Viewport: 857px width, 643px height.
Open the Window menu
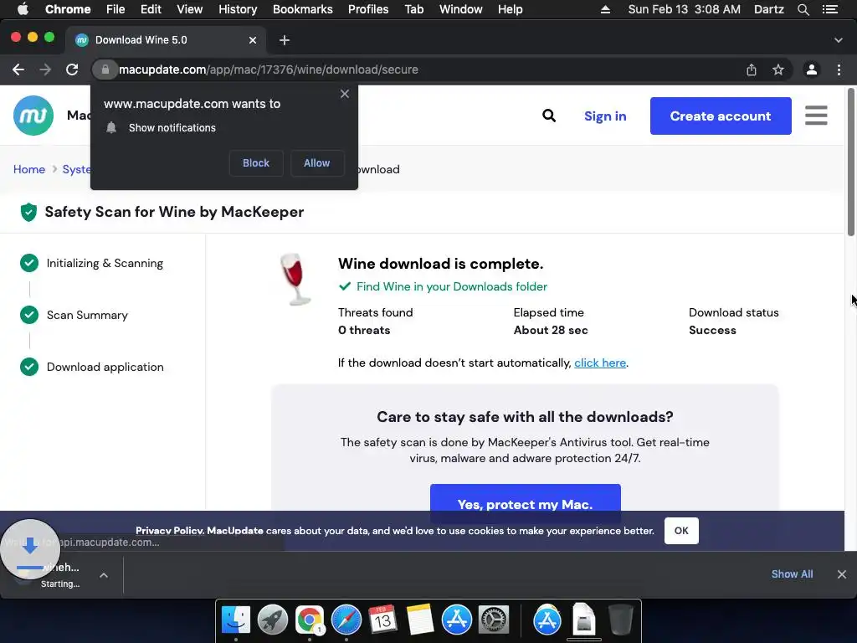tap(461, 9)
